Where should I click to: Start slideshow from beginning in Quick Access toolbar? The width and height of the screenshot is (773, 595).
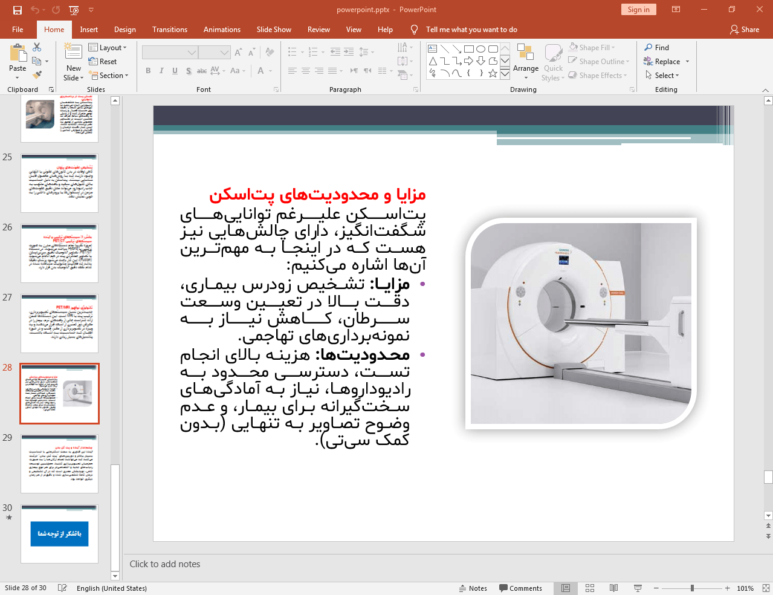click(x=74, y=10)
